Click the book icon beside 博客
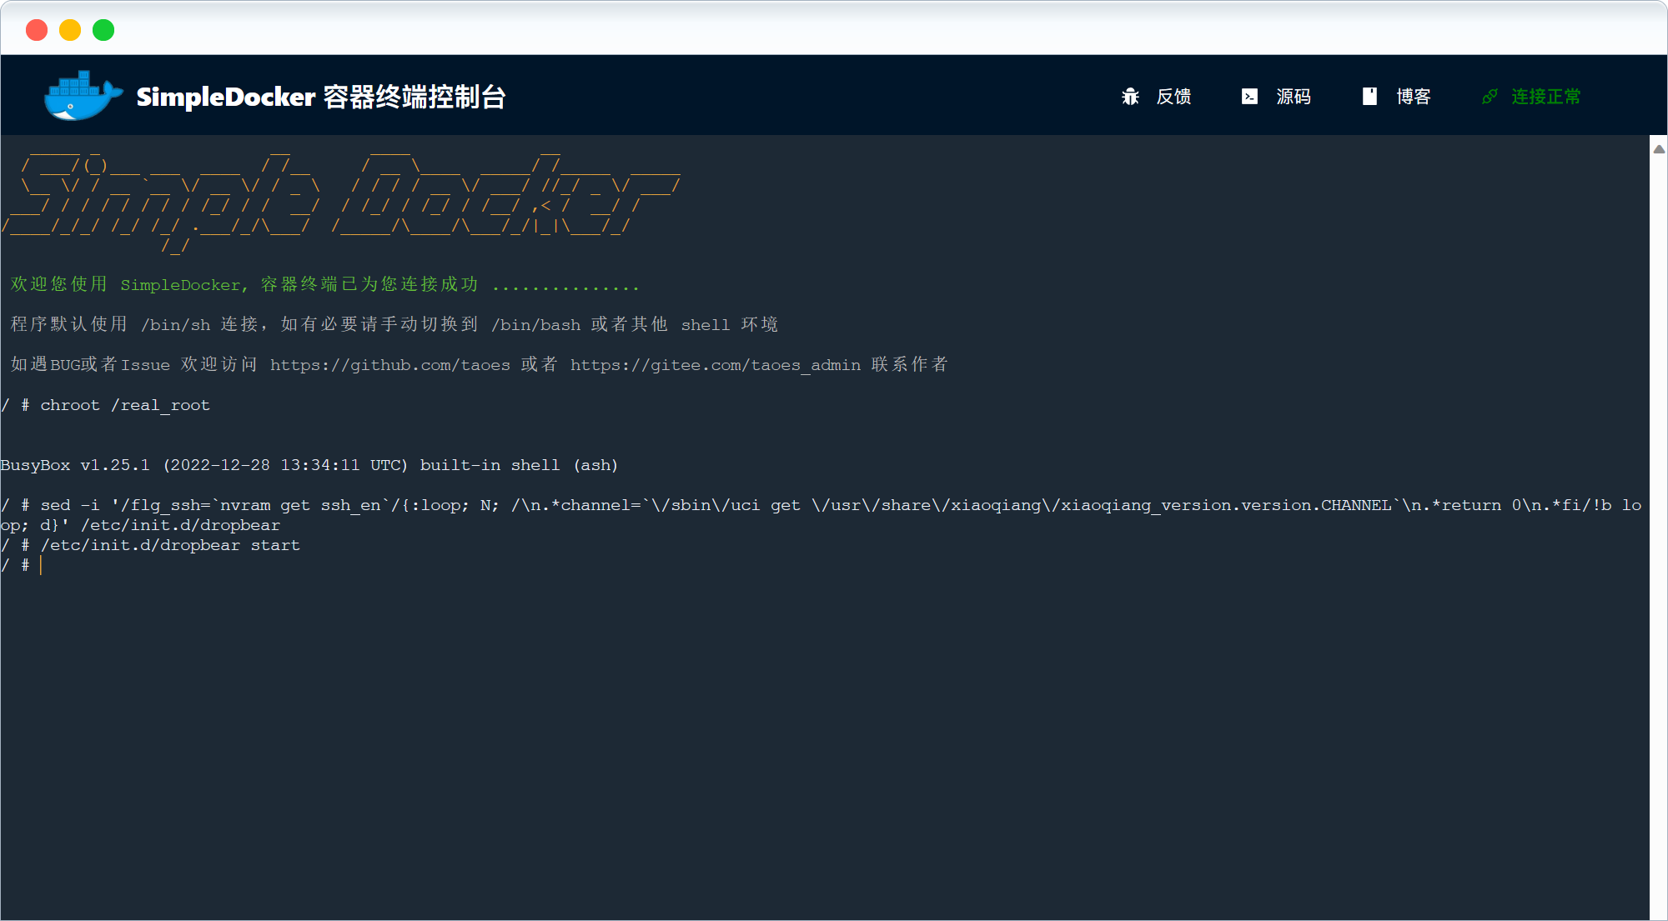Image resolution: width=1668 pixels, height=921 pixels. (x=1369, y=97)
